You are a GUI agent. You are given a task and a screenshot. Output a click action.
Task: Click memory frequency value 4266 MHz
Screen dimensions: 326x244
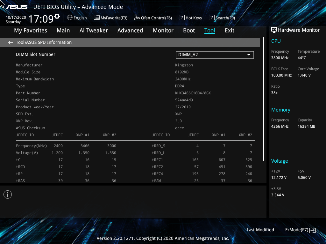pyautogui.click(x=280, y=126)
